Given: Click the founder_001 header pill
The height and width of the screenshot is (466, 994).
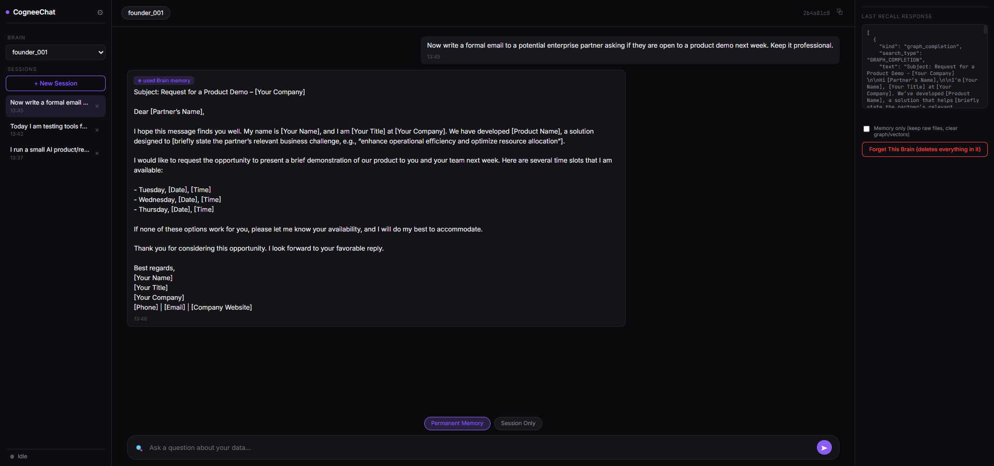Looking at the screenshot, I should [146, 13].
